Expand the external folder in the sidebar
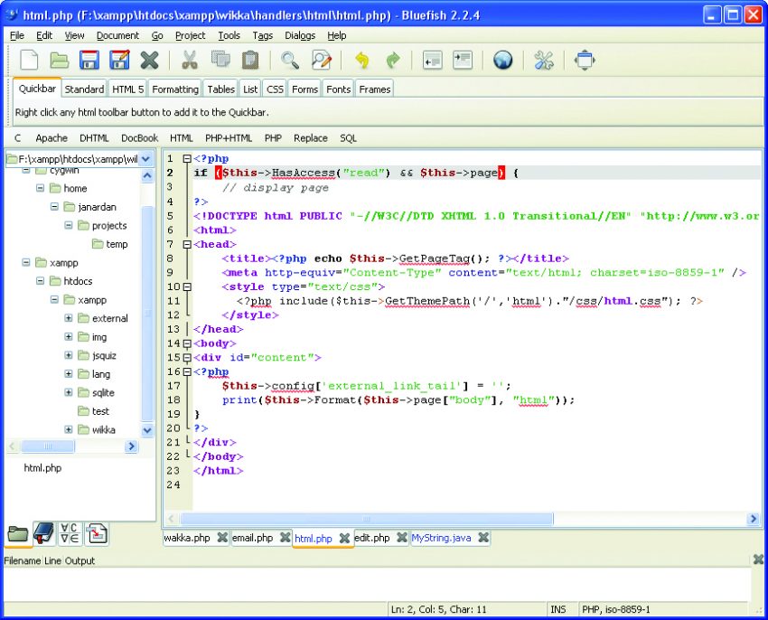The image size is (768, 620). pos(67,318)
